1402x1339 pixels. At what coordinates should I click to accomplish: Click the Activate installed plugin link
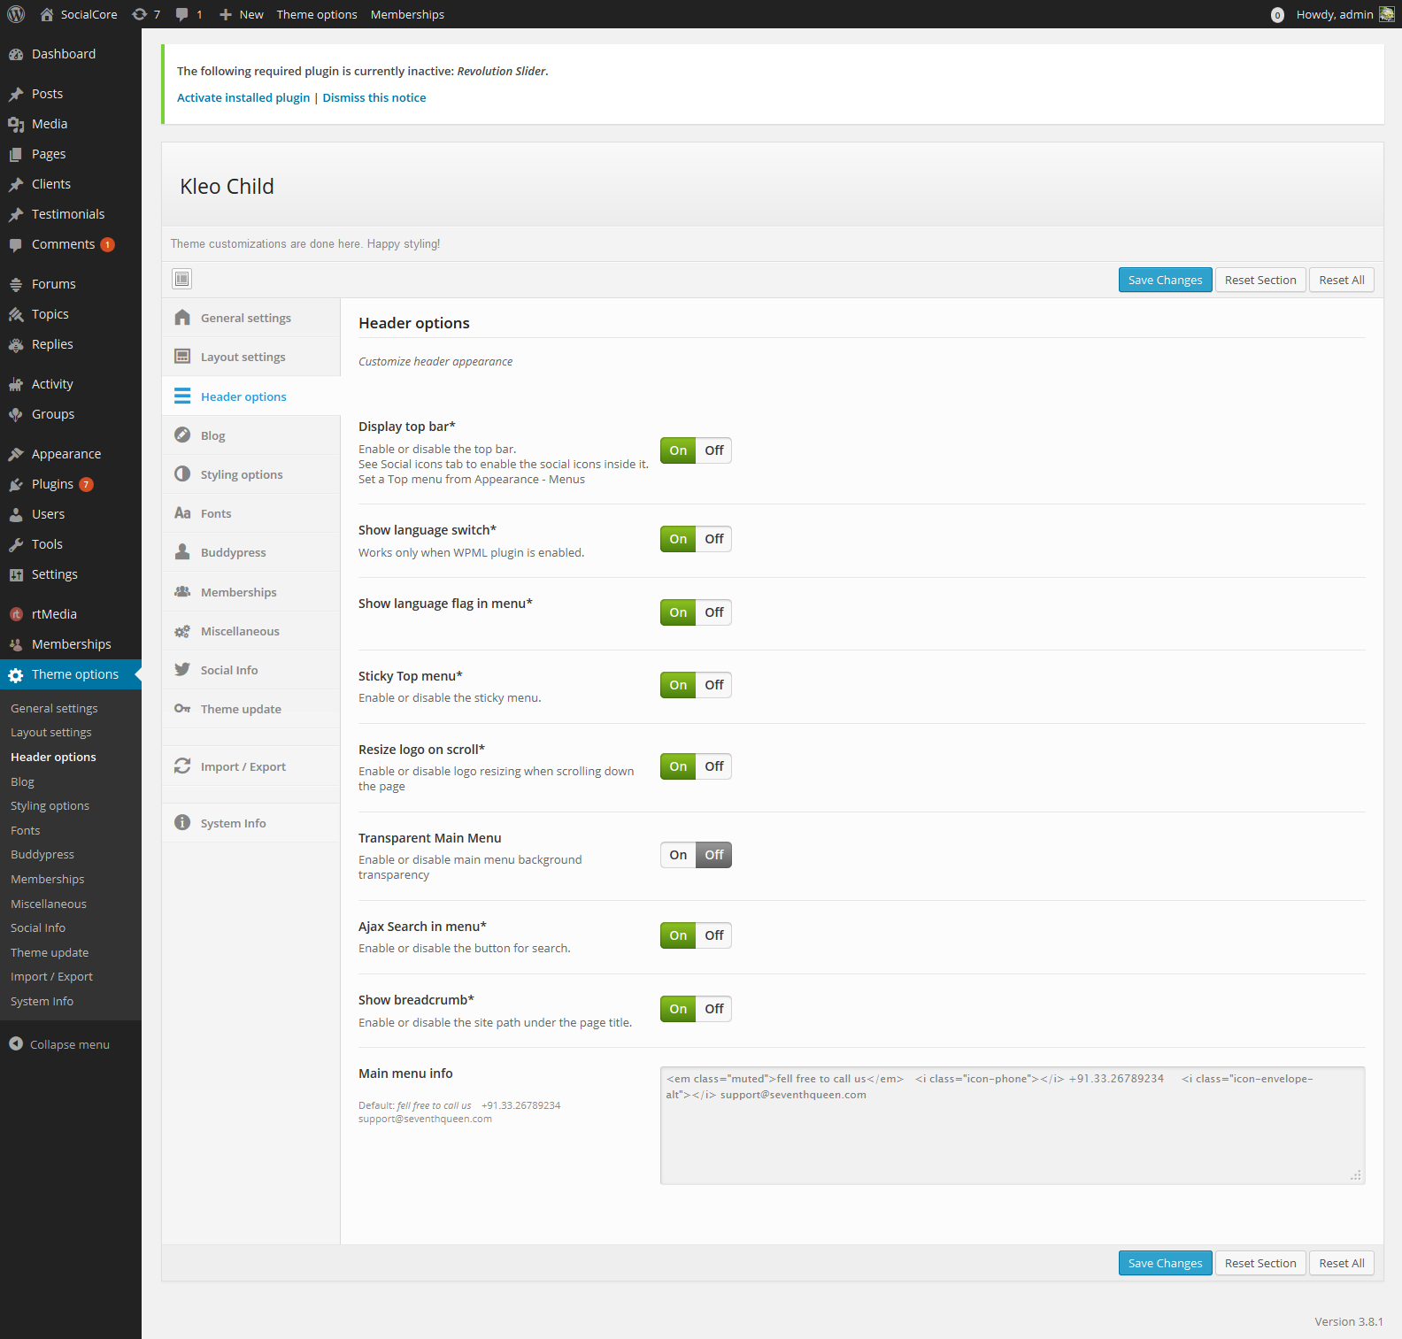point(243,97)
